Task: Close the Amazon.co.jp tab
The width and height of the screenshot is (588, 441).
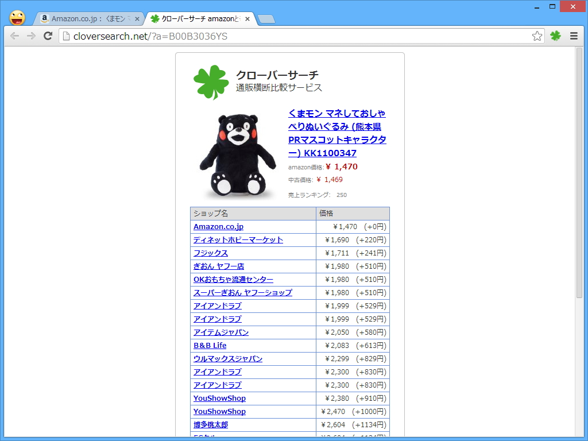Action: (137, 19)
